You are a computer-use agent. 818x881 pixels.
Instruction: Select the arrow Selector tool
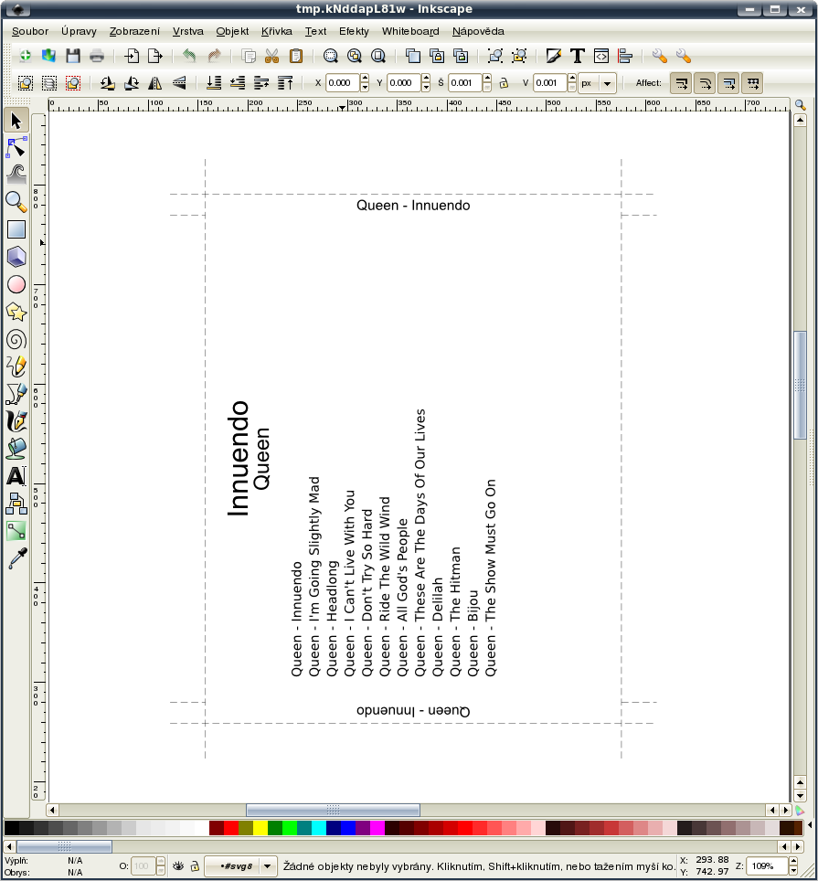(x=16, y=121)
